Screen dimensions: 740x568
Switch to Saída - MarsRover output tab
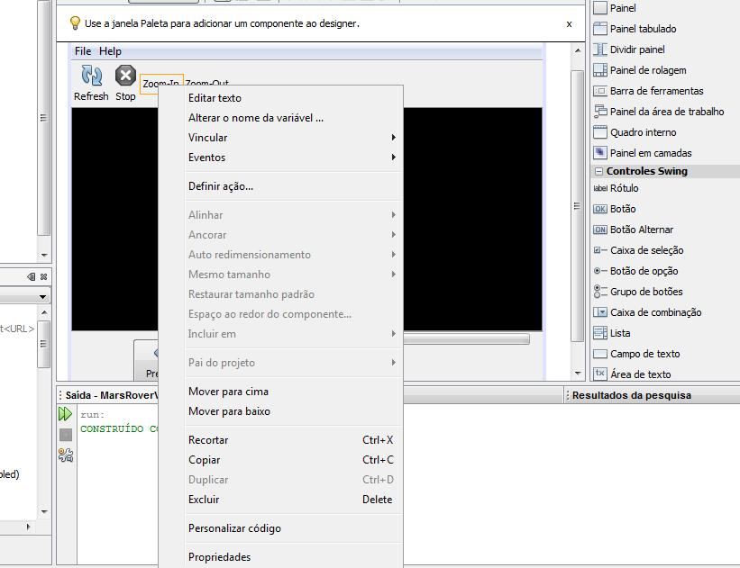[112, 395]
